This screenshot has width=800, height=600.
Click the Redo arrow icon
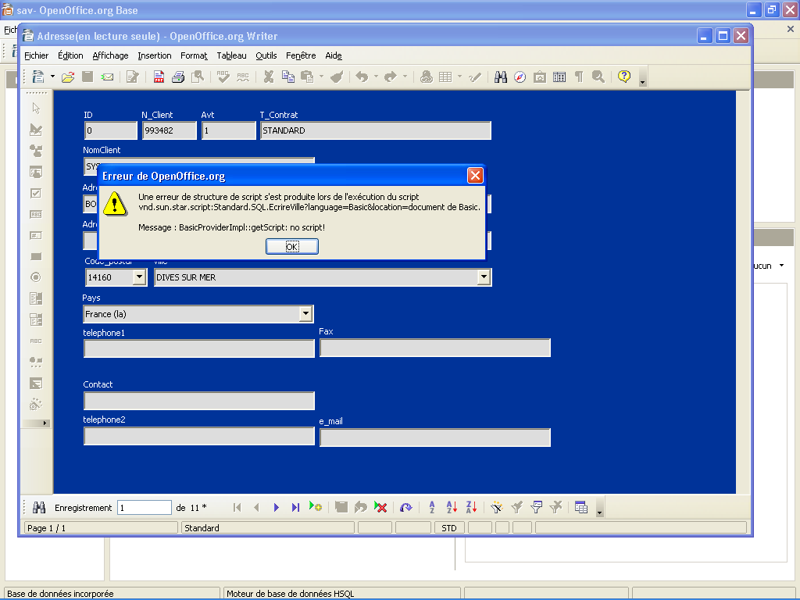pyautogui.click(x=391, y=77)
